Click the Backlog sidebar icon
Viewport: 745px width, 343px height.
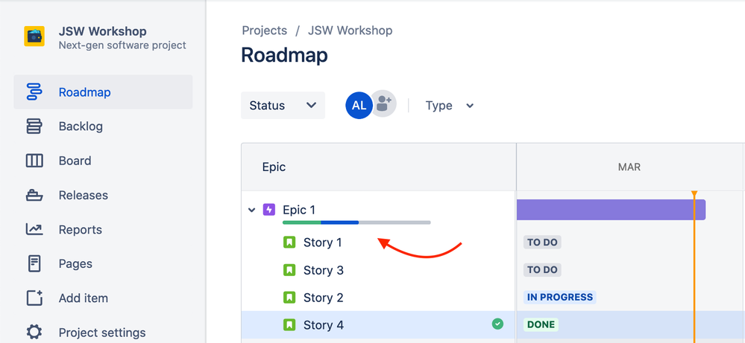[34, 126]
